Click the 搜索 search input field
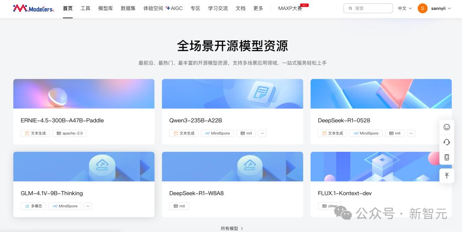This screenshot has height=232, width=462. tap(368, 9)
